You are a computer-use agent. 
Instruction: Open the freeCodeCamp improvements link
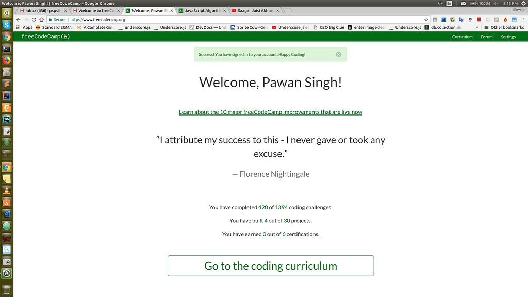270,112
